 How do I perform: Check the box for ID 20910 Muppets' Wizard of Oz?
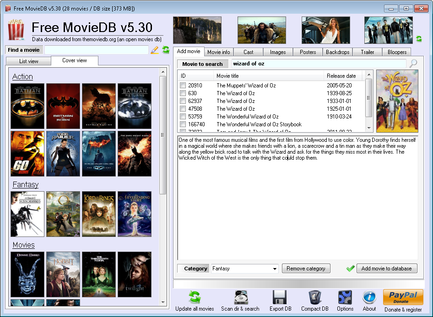183,86
